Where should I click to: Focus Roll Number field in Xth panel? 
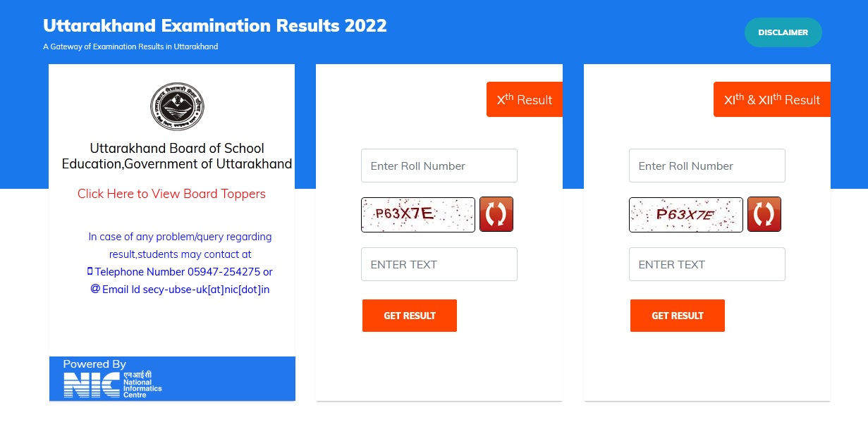pos(439,166)
